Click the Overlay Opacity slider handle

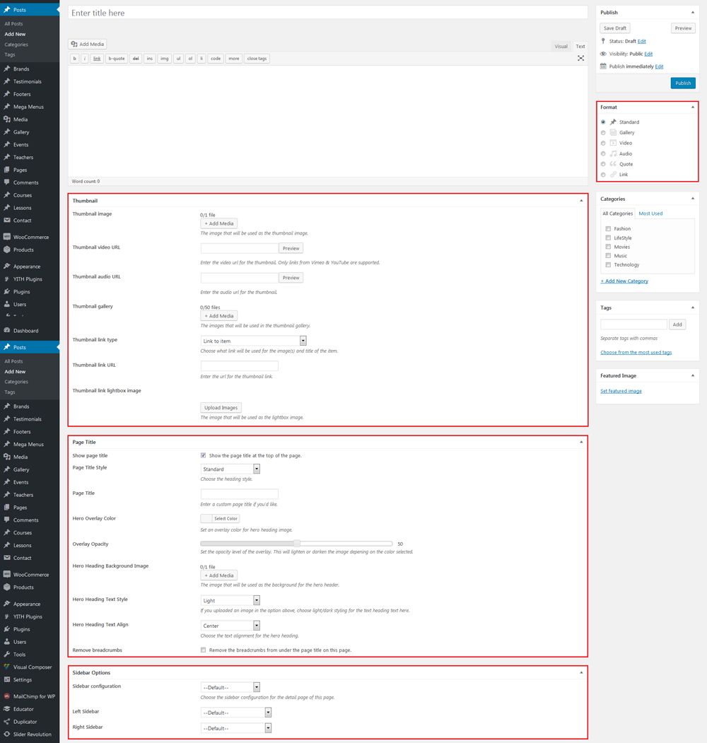tap(297, 544)
